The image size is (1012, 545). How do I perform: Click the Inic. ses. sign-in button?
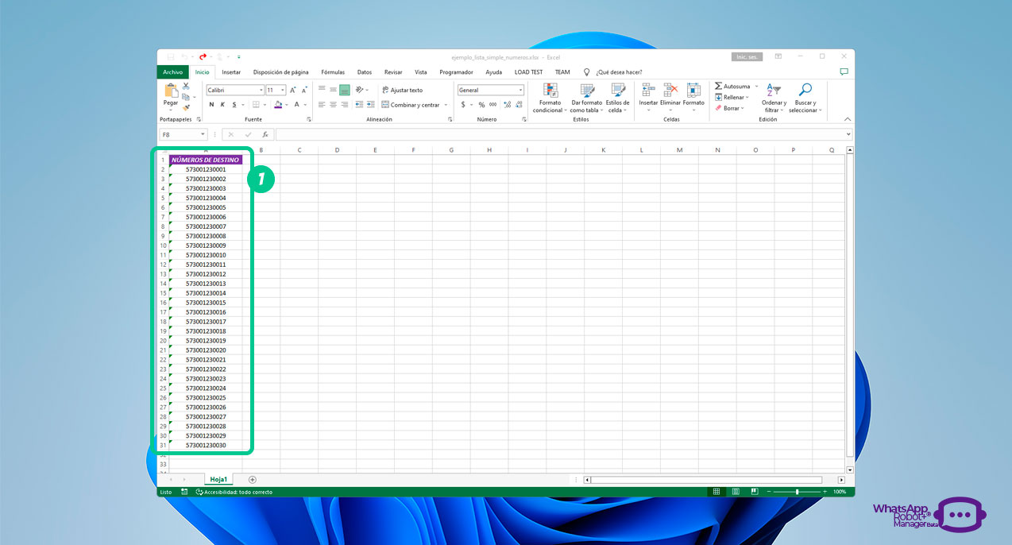click(x=747, y=57)
